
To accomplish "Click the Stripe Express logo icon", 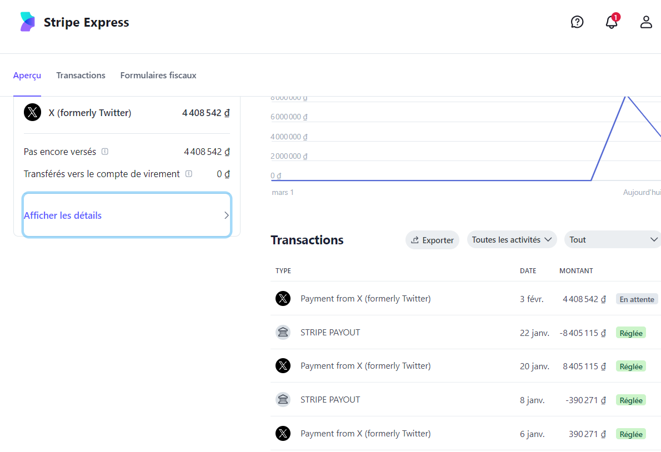I will point(27,22).
